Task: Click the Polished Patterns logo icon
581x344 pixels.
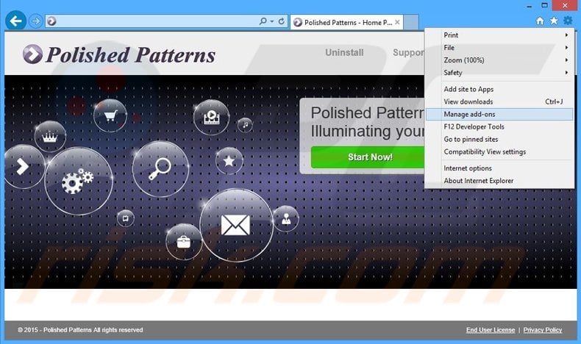Action: (32, 54)
